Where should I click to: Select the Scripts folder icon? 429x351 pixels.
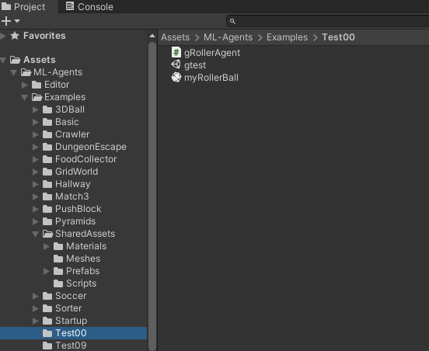point(58,283)
